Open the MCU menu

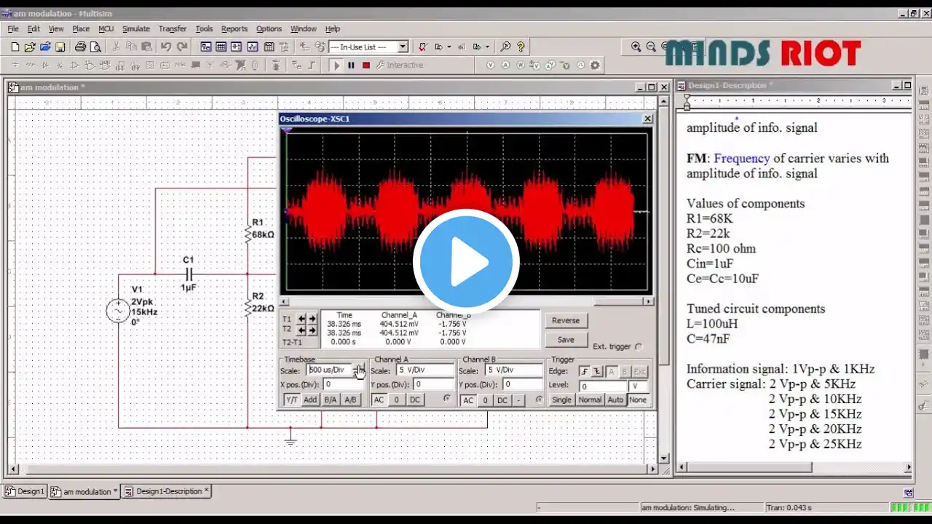(106, 28)
